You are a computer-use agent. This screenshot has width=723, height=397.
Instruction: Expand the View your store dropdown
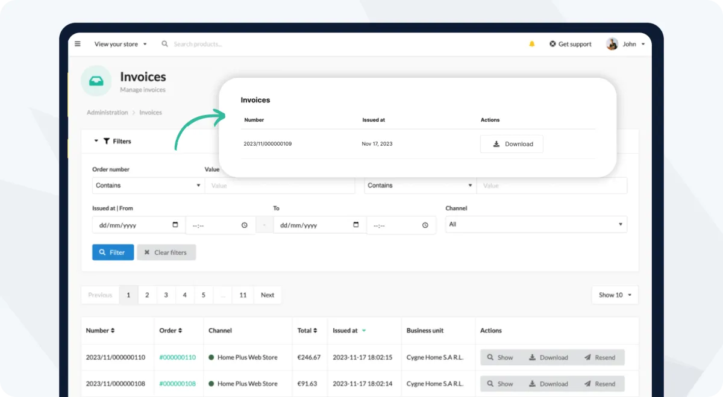coord(120,44)
